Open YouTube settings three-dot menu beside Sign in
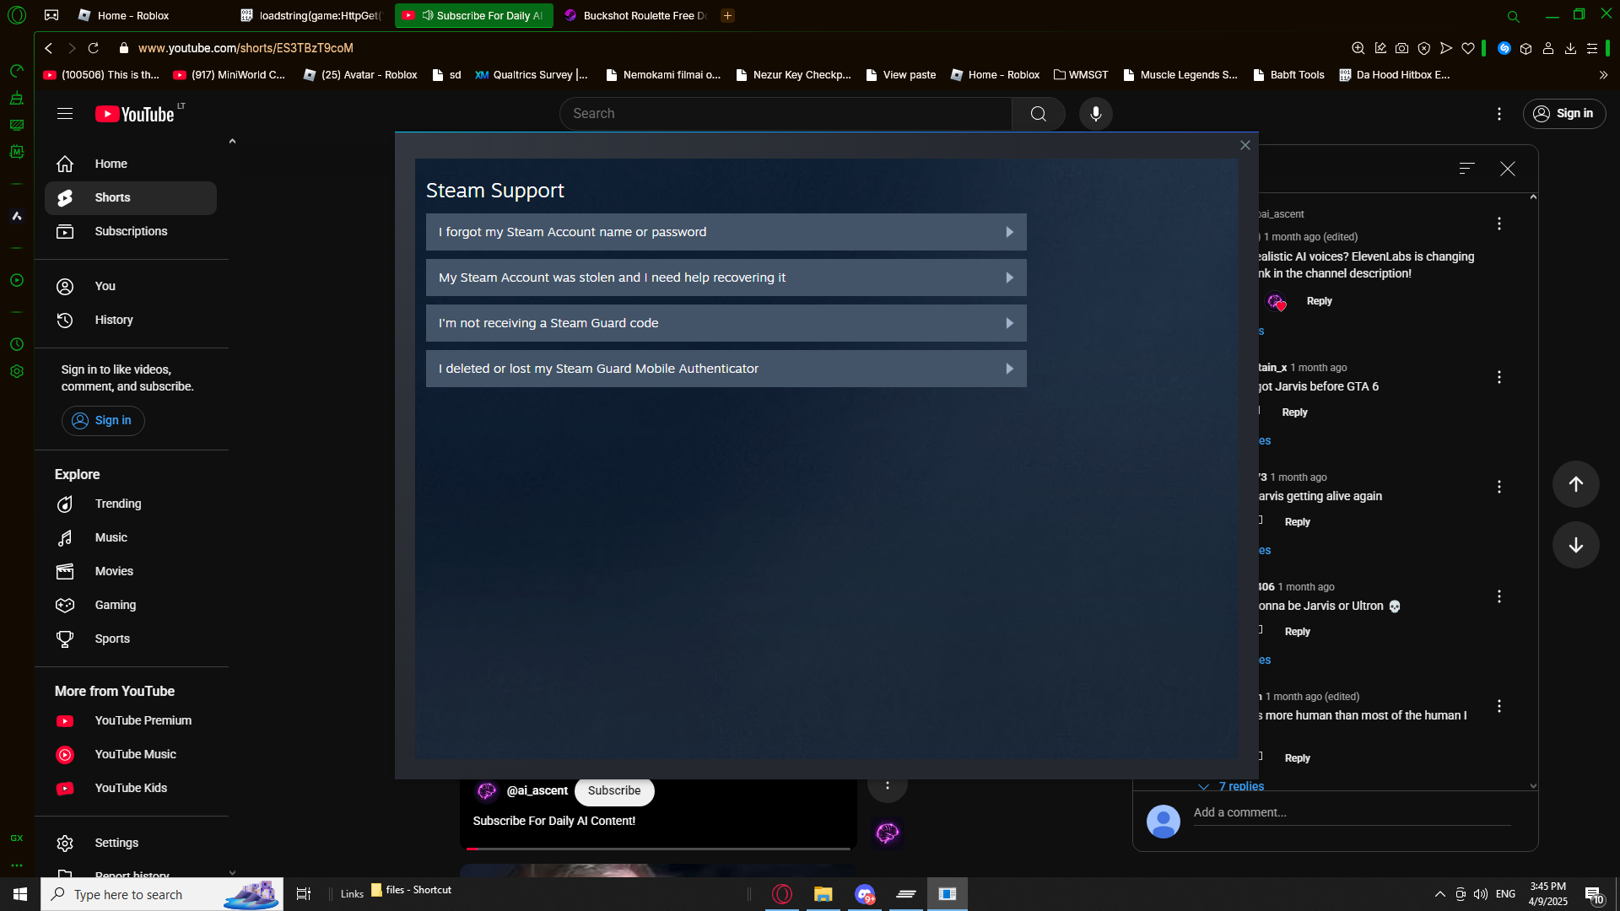The image size is (1620, 911). pyautogui.click(x=1499, y=114)
